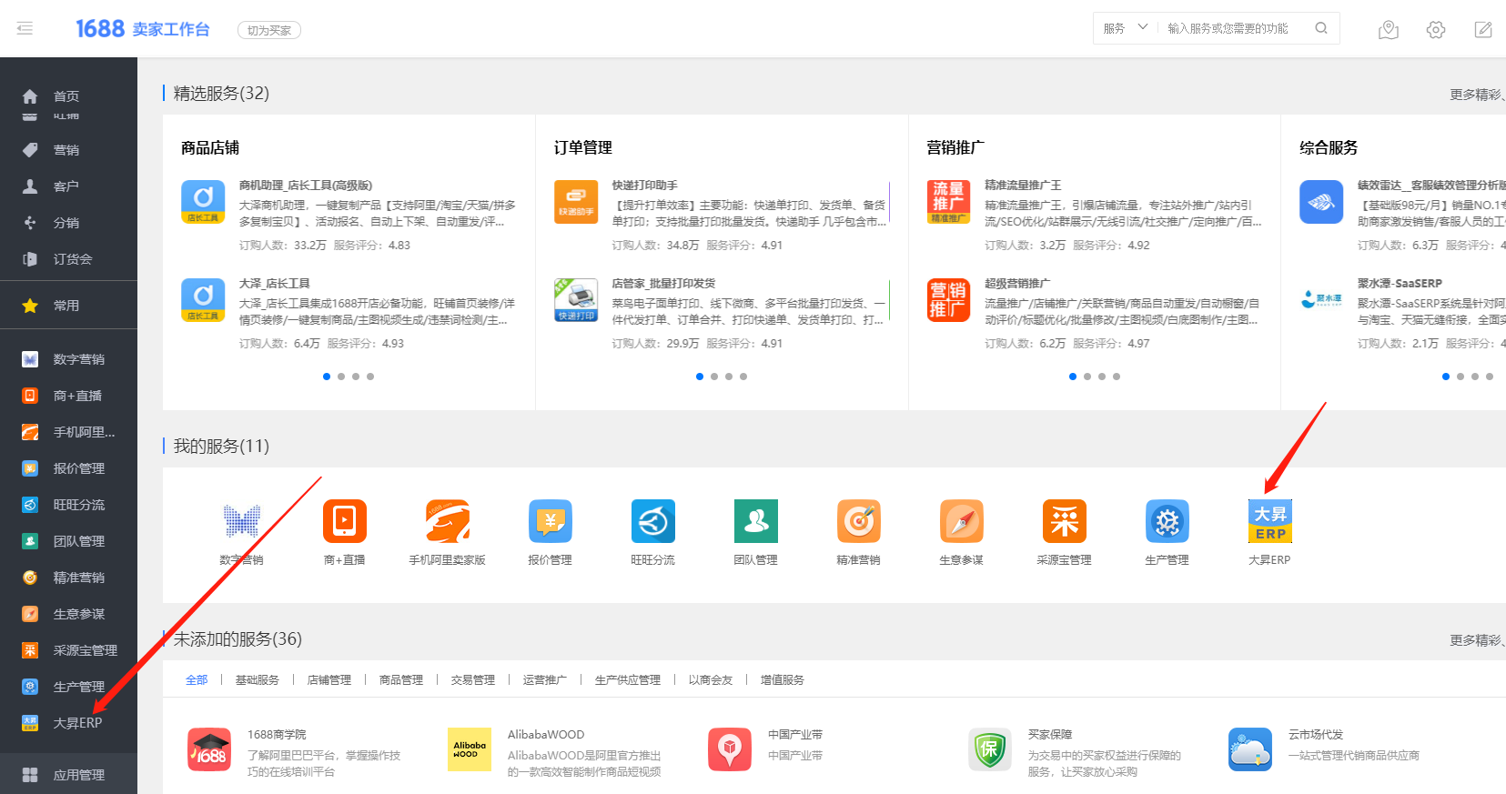Select the 生产供应管理 filter tab
Image resolution: width=1506 pixels, height=794 pixels.
click(x=628, y=680)
